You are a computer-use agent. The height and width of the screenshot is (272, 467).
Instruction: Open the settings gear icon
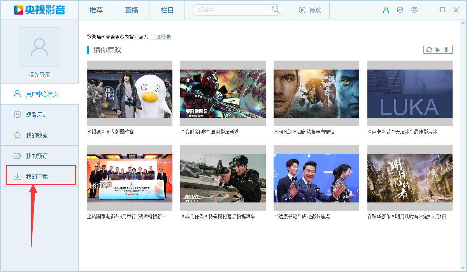414,10
